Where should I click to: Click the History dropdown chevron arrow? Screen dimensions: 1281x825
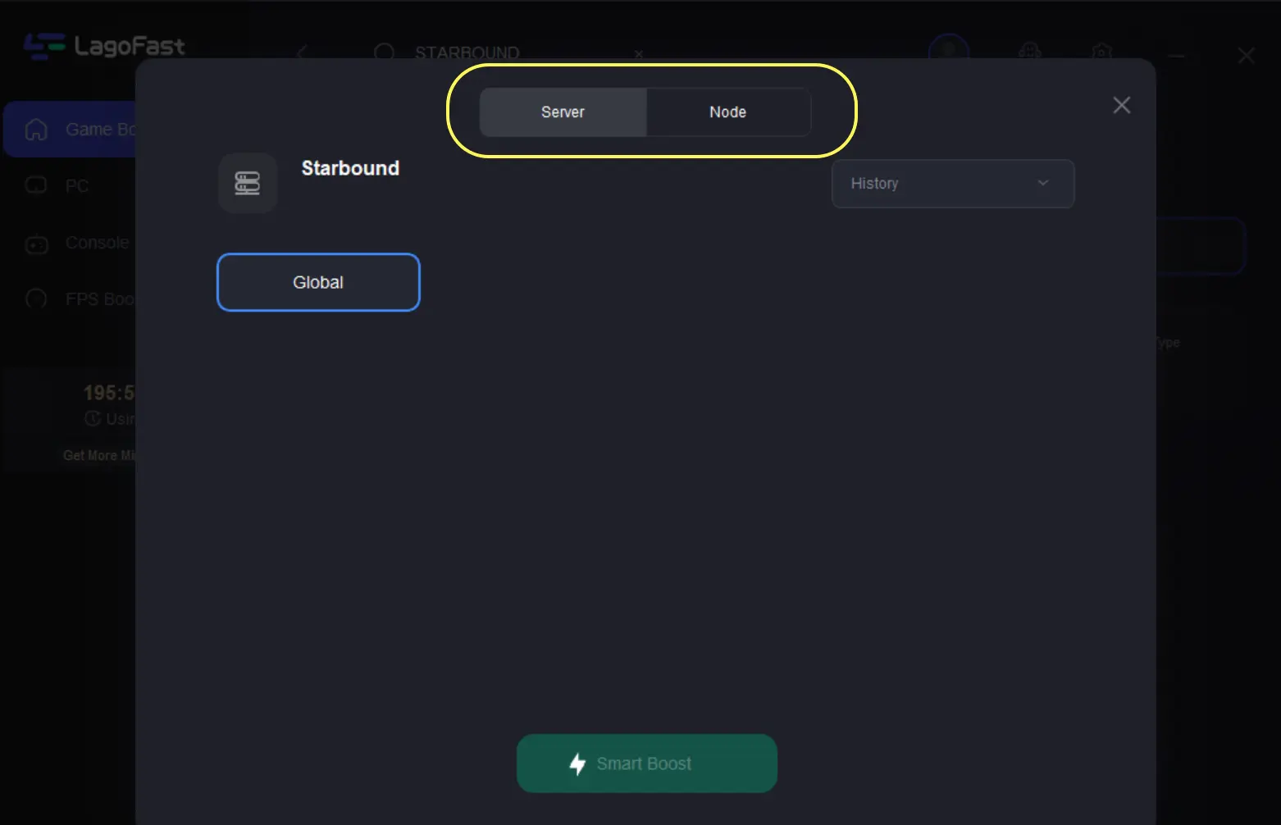[1043, 183]
